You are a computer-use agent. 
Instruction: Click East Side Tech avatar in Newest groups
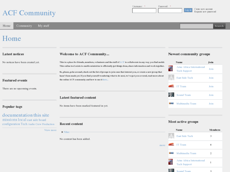171,77
